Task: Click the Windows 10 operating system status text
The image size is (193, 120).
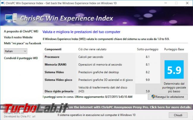Action: click(96, 115)
